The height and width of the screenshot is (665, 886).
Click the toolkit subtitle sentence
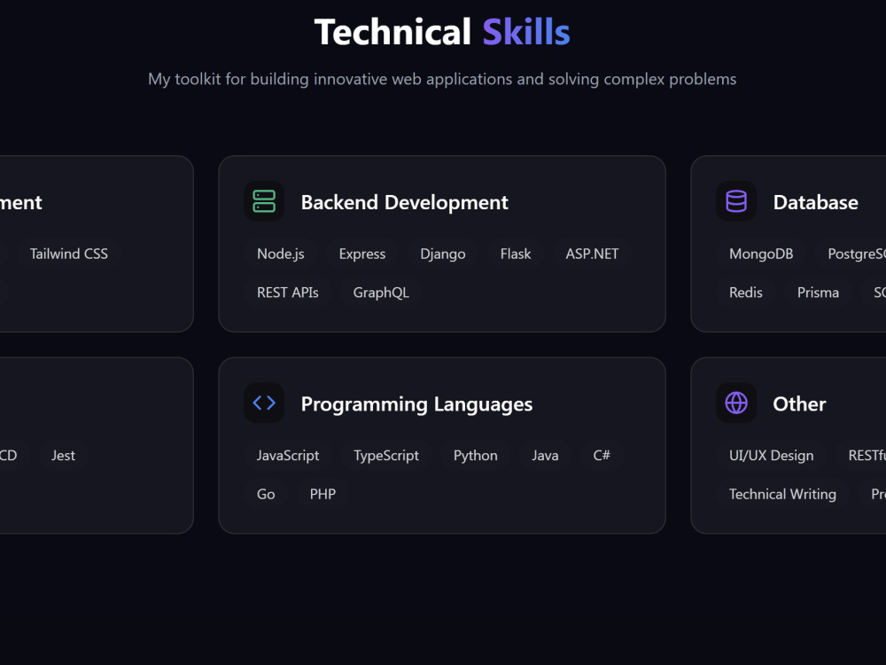tap(442, 79)
